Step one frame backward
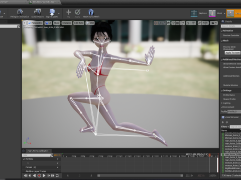 point(30,175)
